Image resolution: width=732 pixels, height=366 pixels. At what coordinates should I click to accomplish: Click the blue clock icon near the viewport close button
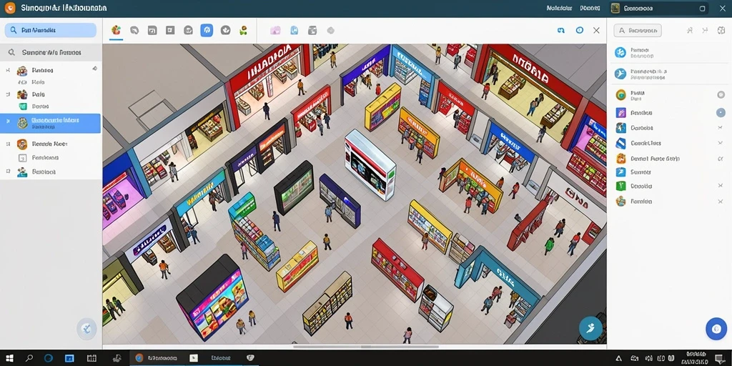(x=579, y=30)
